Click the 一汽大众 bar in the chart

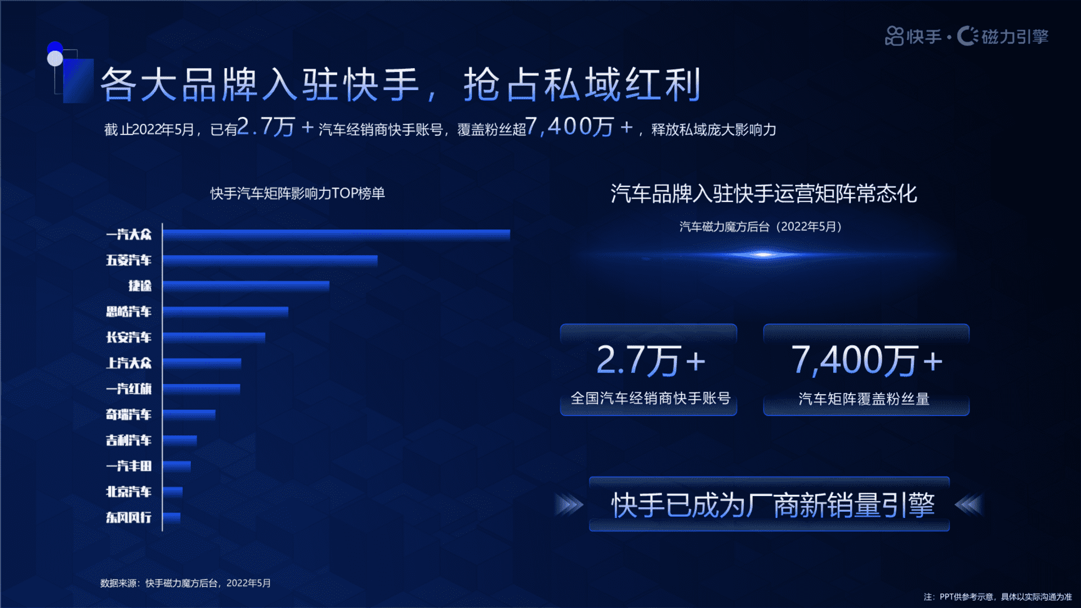336,234
